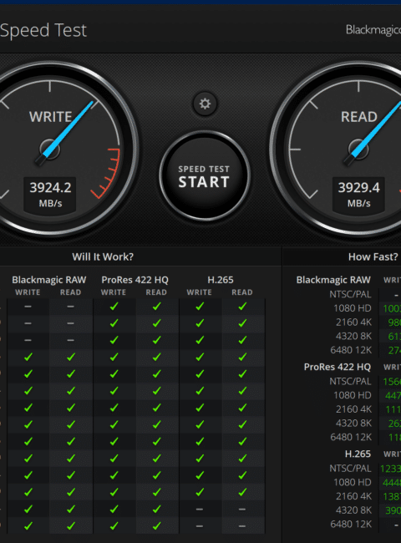Start the speed test with START button
Image resolution: width=401 pixels, height=543 pixels.
point(205,175)
